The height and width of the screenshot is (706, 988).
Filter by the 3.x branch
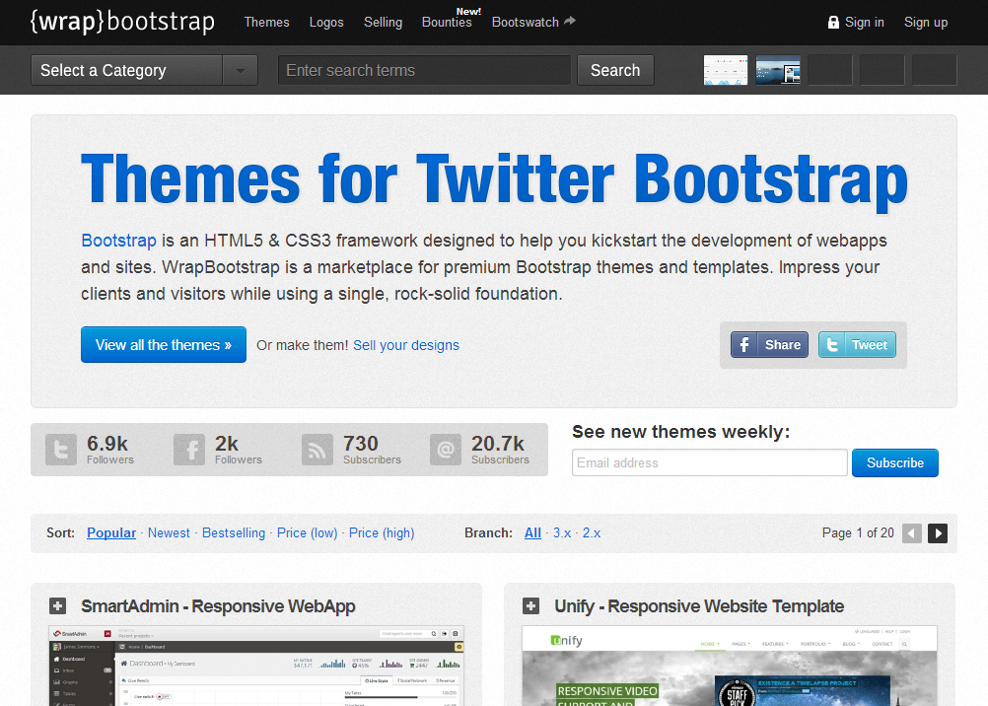pyautogui.click(x=562, y=532)
